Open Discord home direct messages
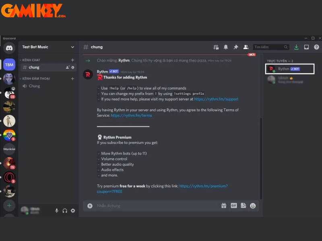Image resolution: width=322 pixels, height=241 pixels. pos(9,48)
